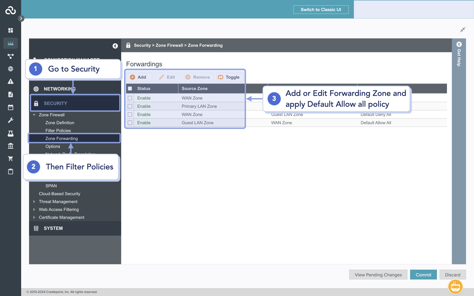Open the NETWORKING section menu
Screen dimensions: 474x296
point(59,88)
